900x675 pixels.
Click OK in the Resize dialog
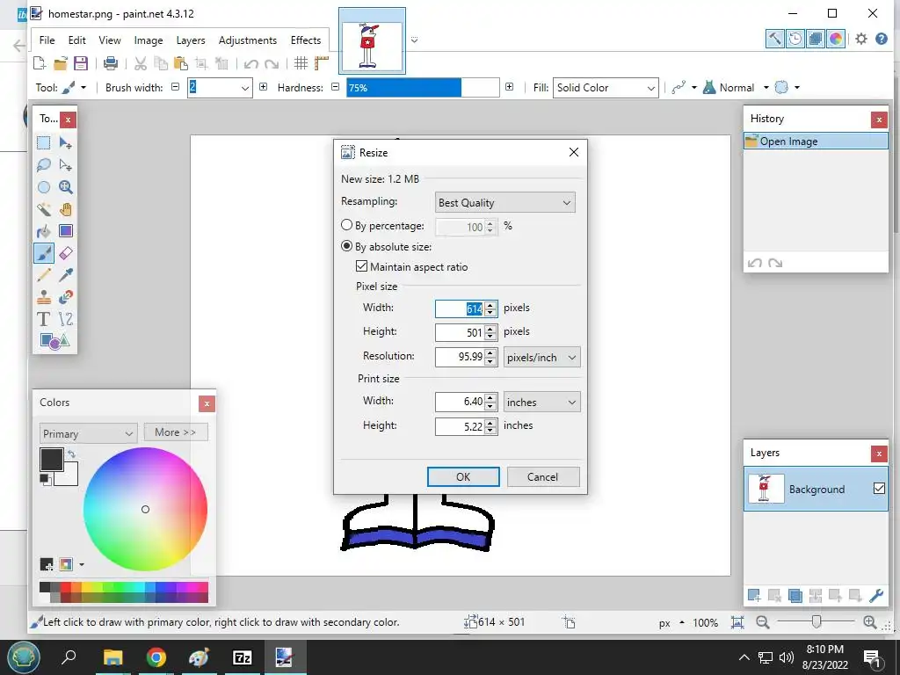coord(463,476)
